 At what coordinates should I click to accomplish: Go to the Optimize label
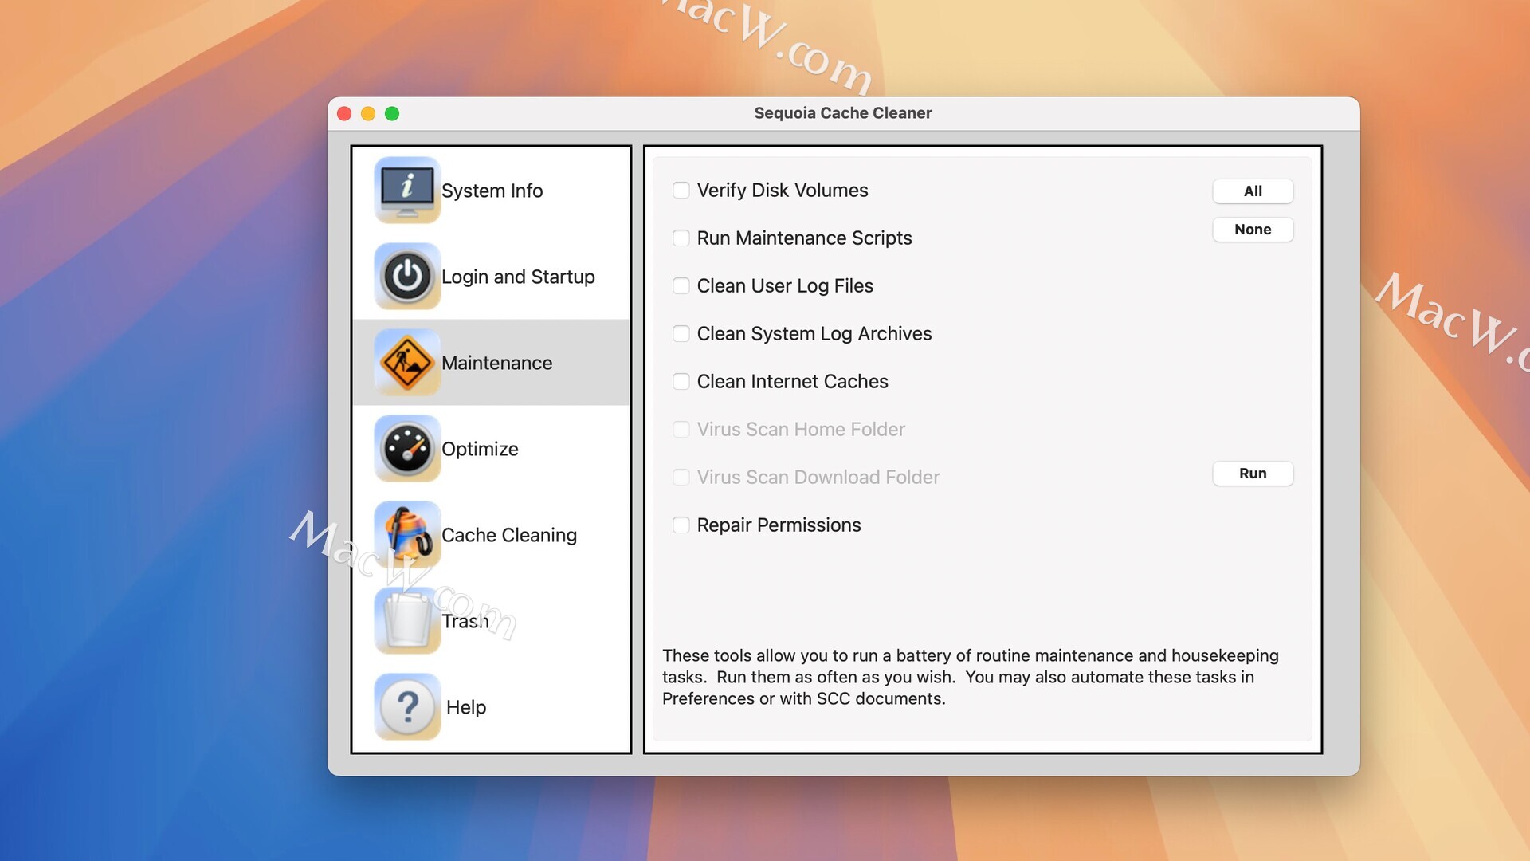tap(480, 449)
